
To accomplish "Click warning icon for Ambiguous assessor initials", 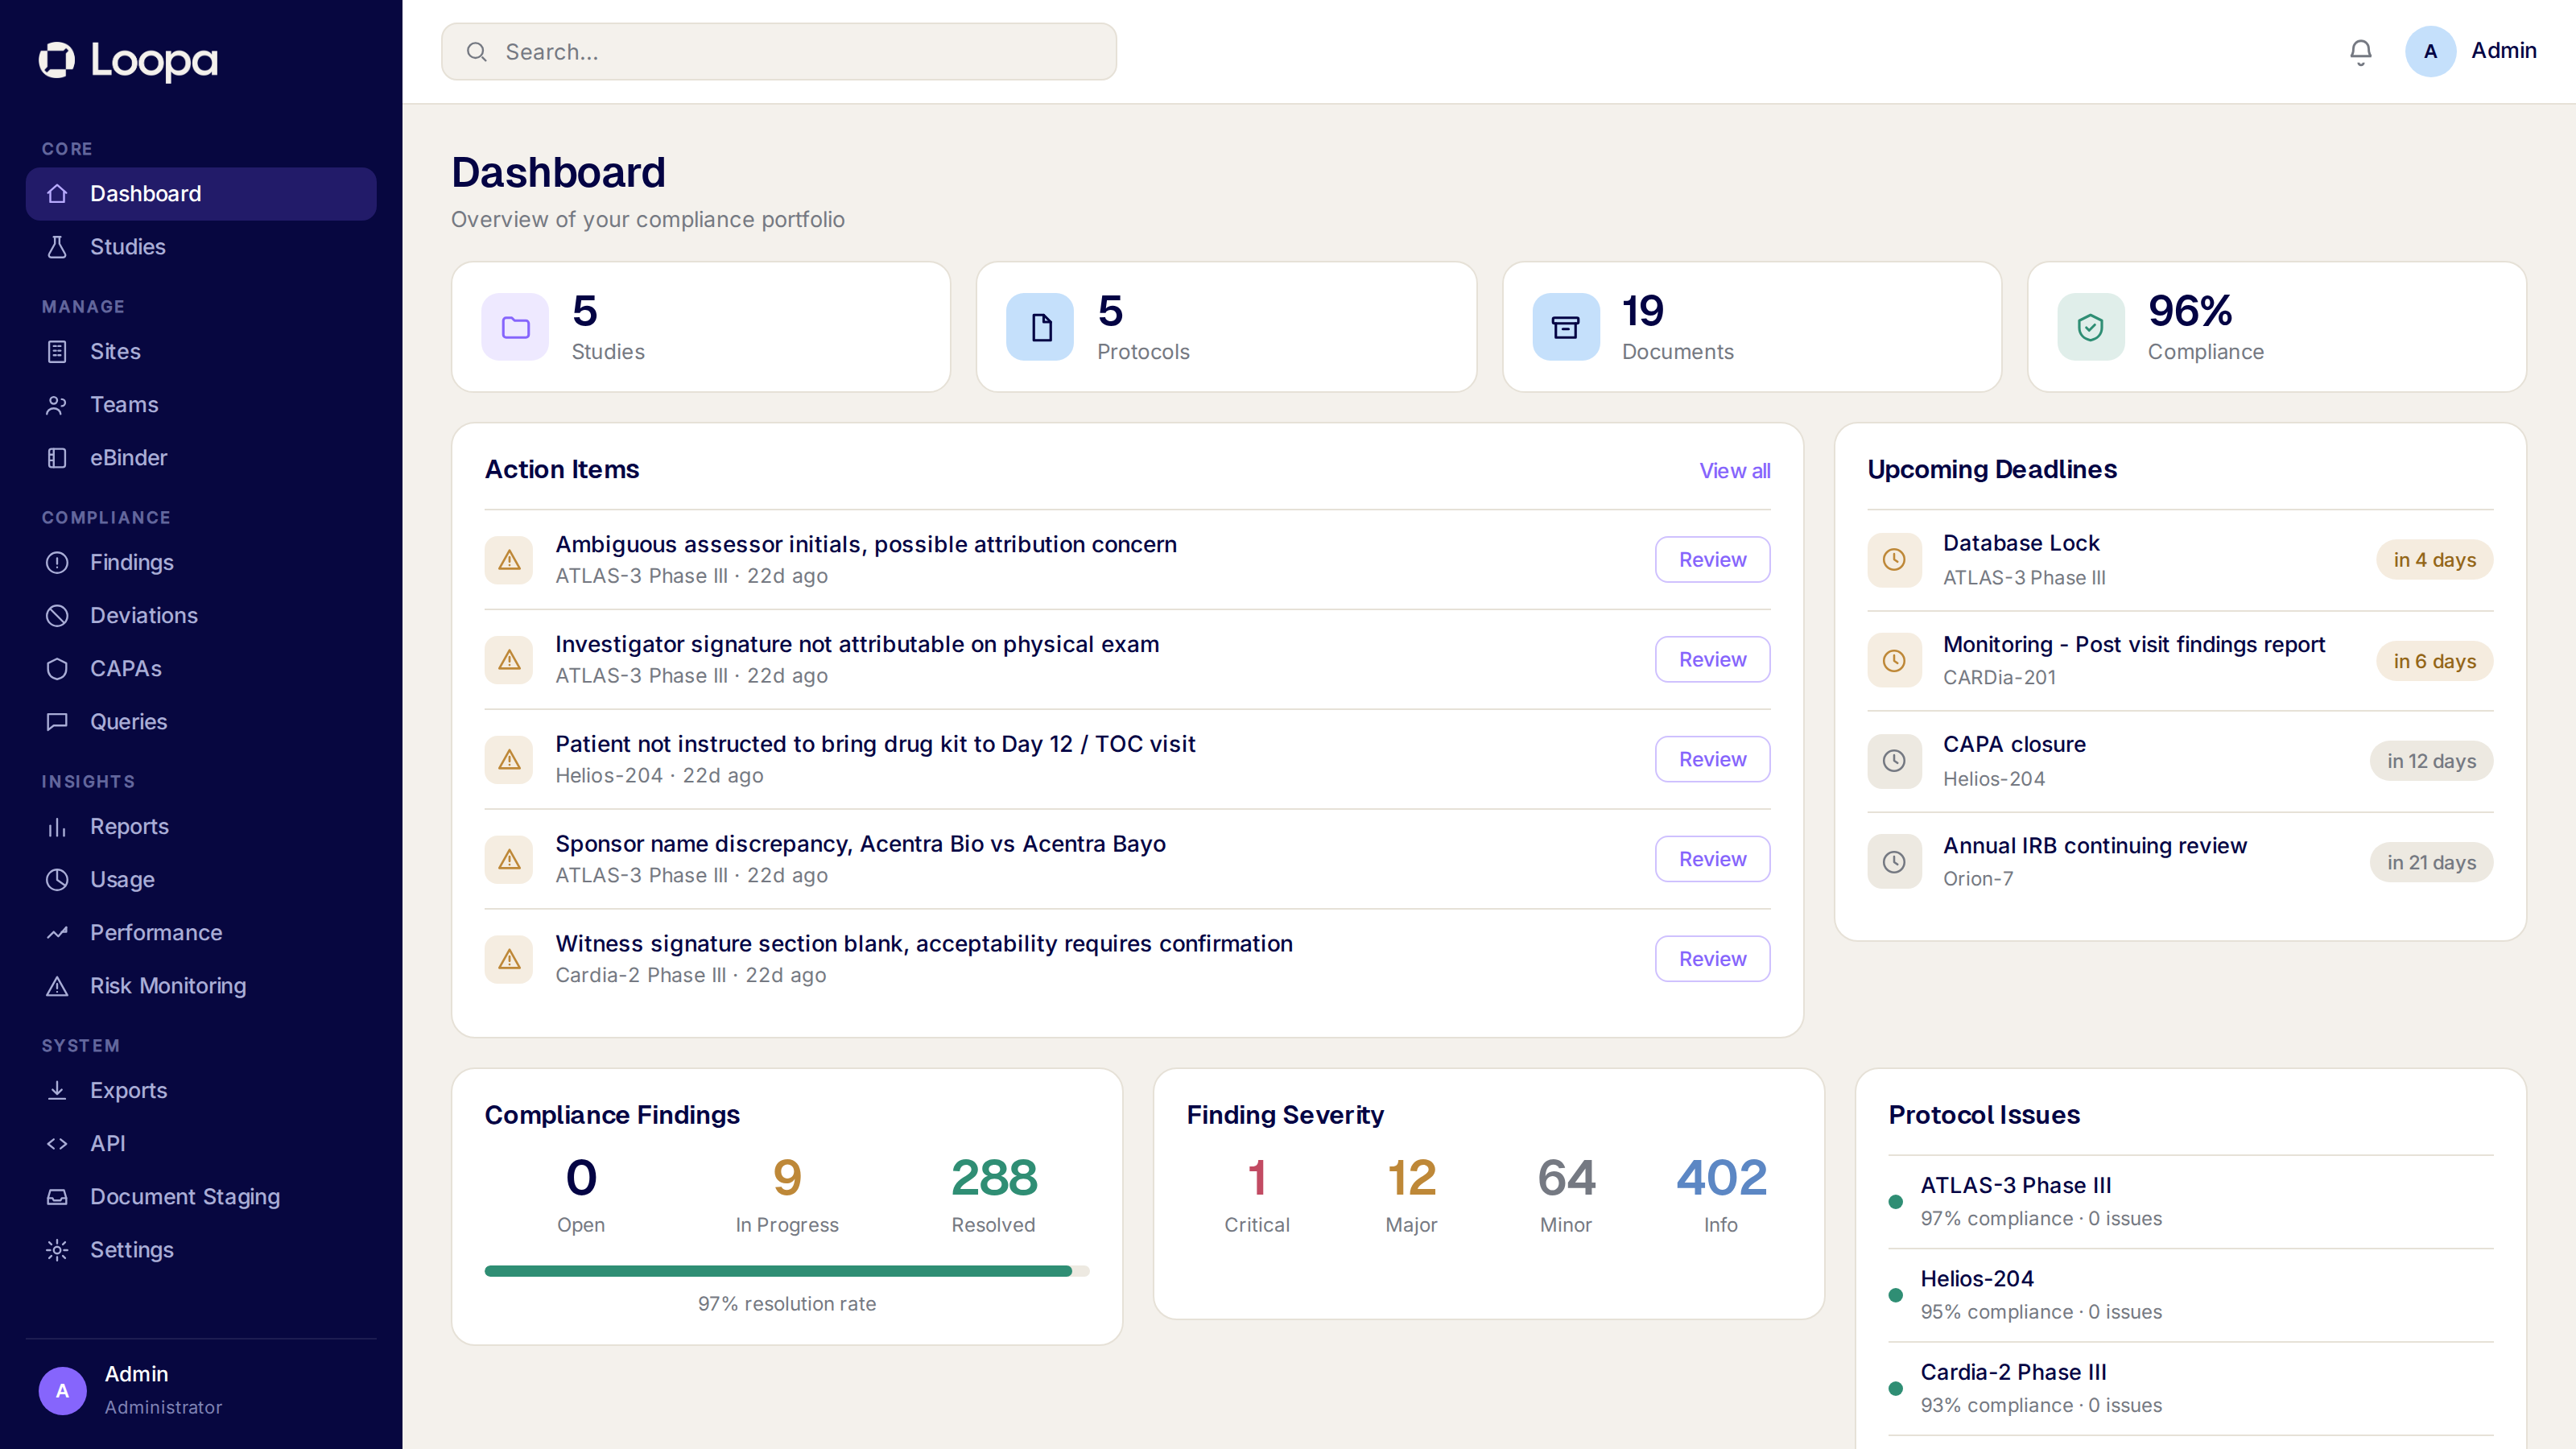I will pyautogui.click(x=509, y=560).
